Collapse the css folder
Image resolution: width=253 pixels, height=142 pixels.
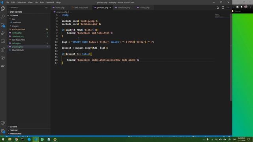click(13, 19)
